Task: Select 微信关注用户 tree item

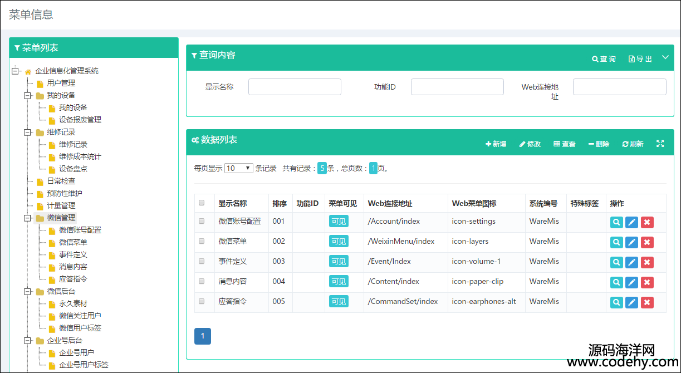Action: click(80, 316)
